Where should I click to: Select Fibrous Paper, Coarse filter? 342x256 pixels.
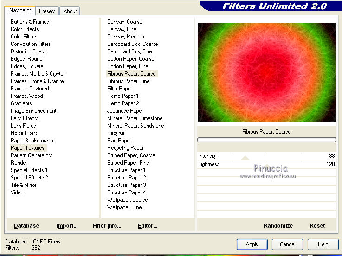tap(131, 74)
